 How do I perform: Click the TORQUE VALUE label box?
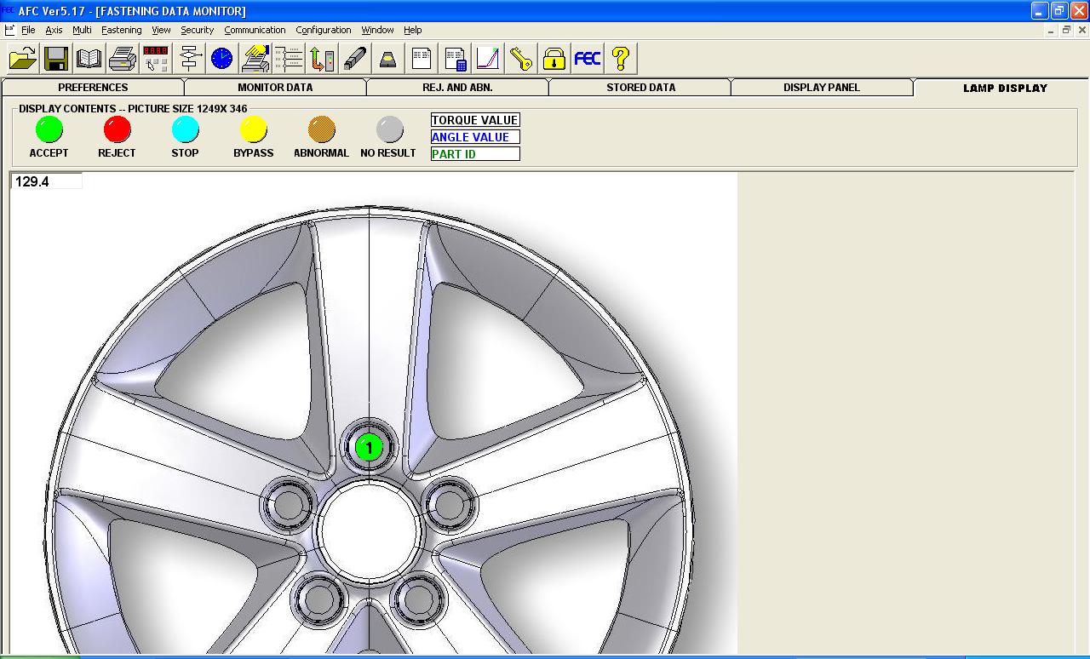click(475, 120)
